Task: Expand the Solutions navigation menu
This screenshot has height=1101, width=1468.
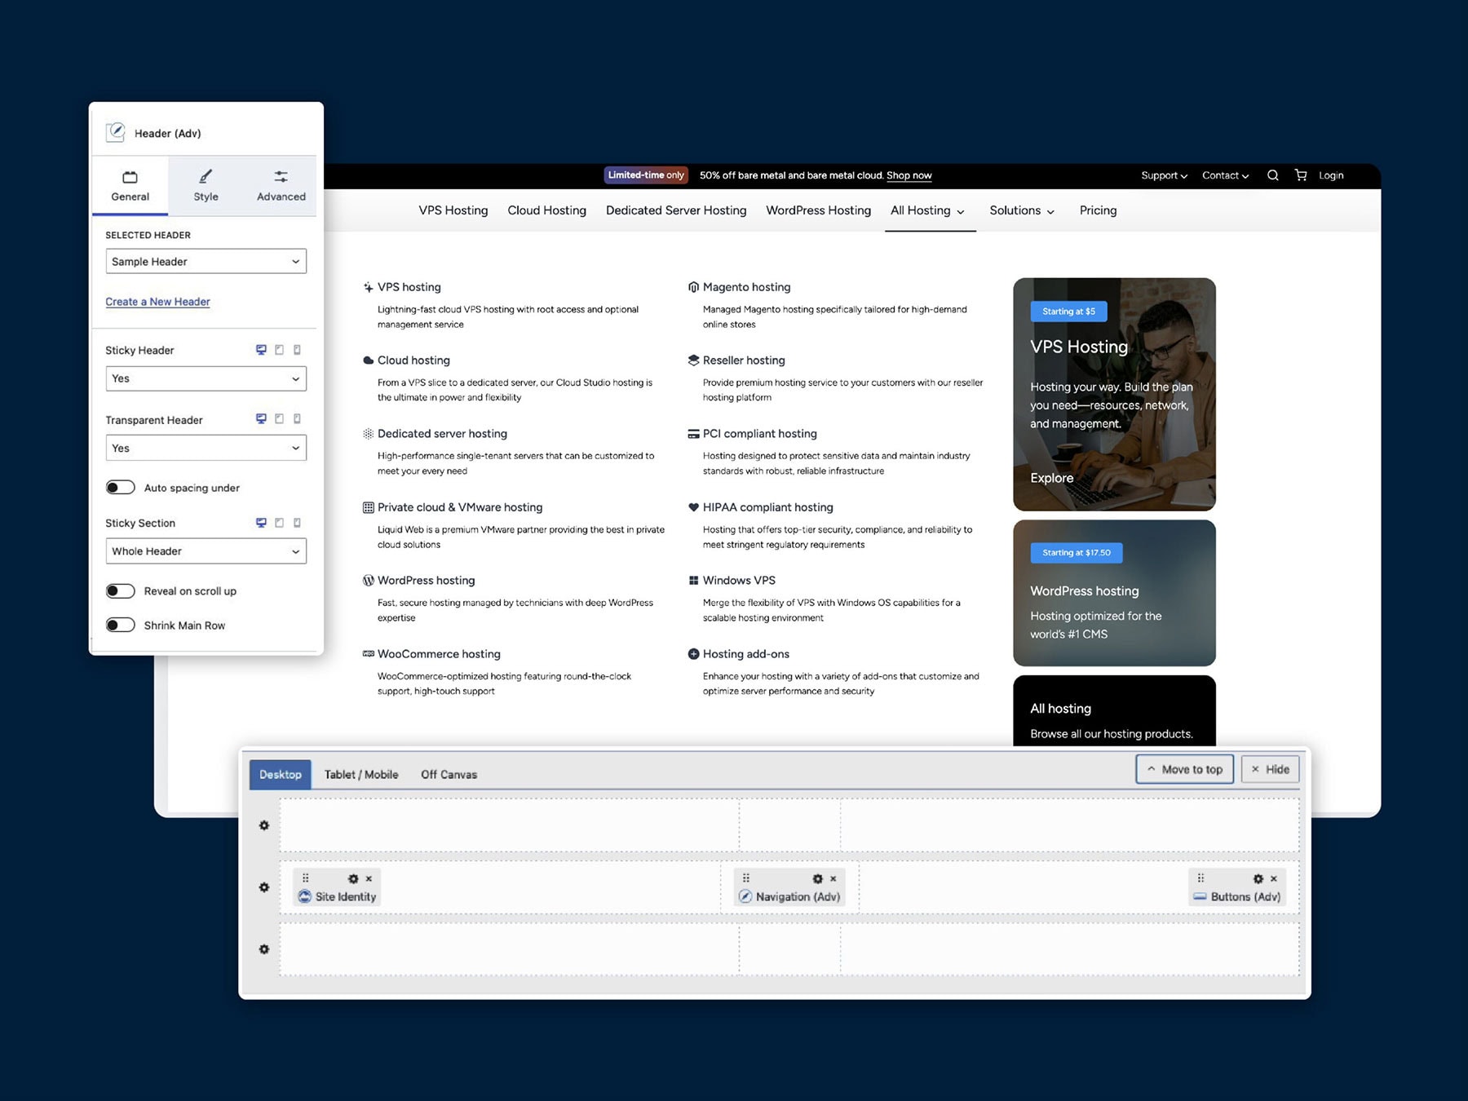Action: (x=1021, y=210)
